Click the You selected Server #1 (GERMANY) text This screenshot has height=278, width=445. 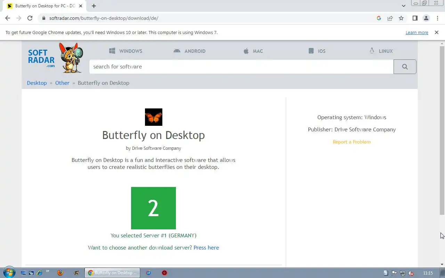153,236
